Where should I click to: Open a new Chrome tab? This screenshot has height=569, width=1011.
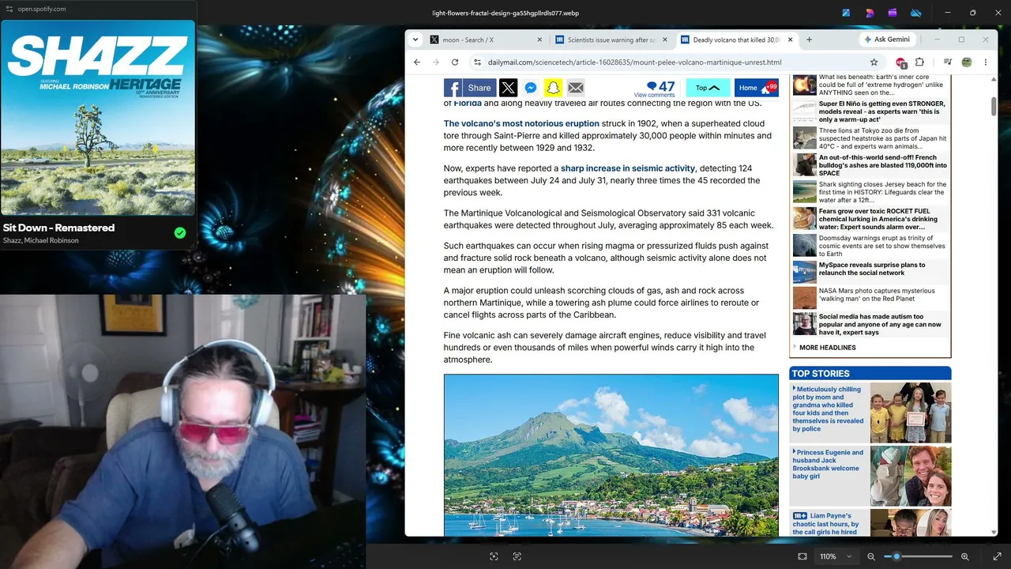809,40
